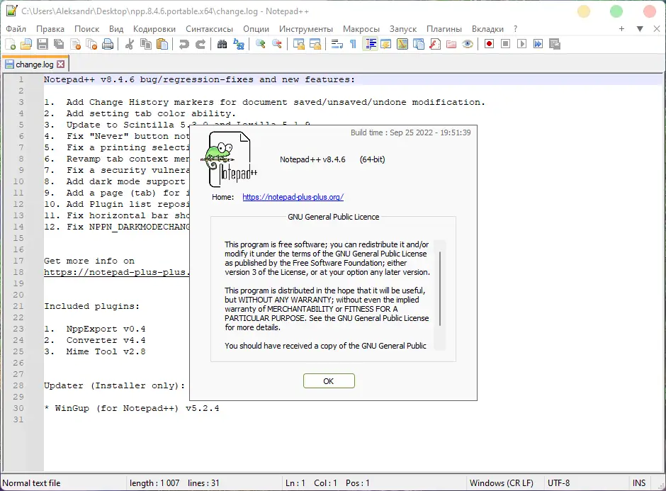Open Find dialog via the binoculars icon
The image size is (666, 491).
(x=222, y=44)
